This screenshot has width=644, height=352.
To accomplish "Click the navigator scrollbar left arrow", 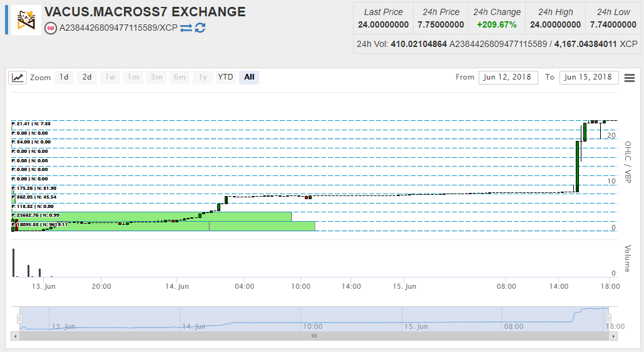I will pyautogui.click(x=14, y=336).
